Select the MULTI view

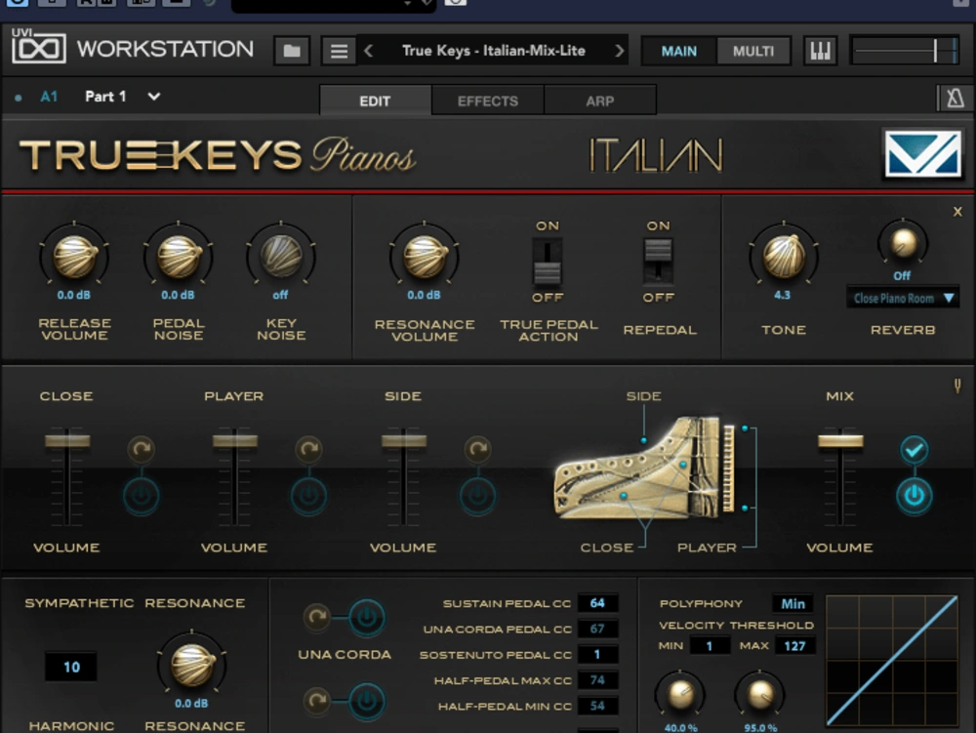click(753, 51)
